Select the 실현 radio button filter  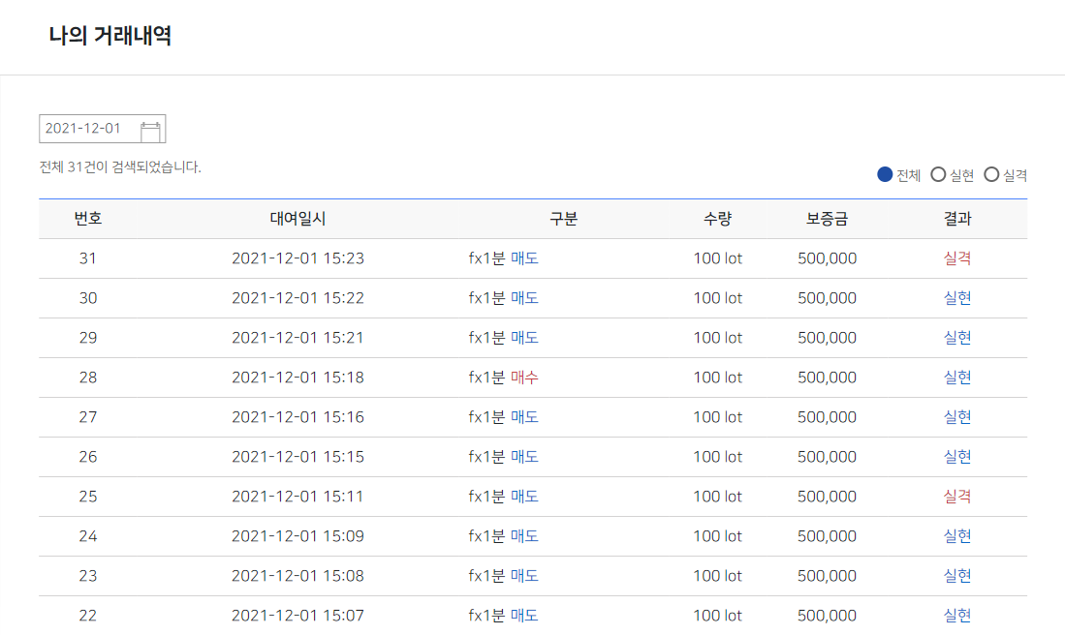tap(938, 175)
